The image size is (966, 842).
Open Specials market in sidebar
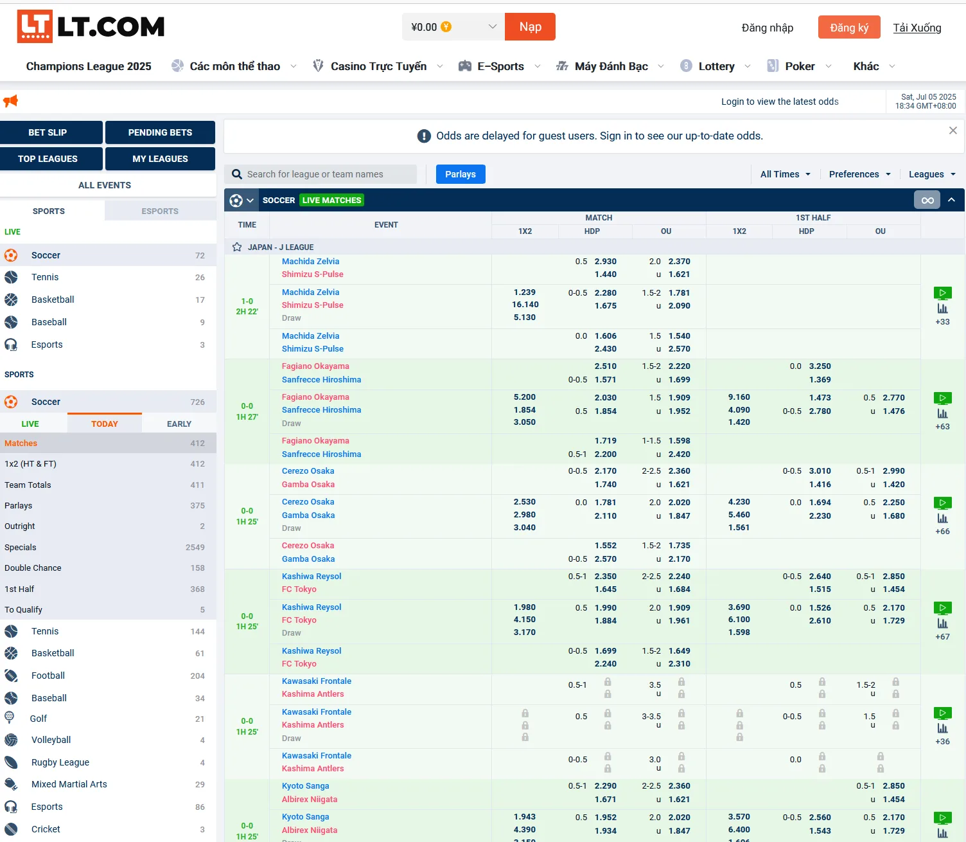click(x=108, y=548)
